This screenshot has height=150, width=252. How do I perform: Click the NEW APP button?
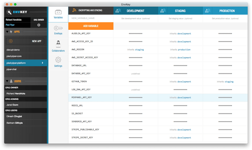click(25, 41)
